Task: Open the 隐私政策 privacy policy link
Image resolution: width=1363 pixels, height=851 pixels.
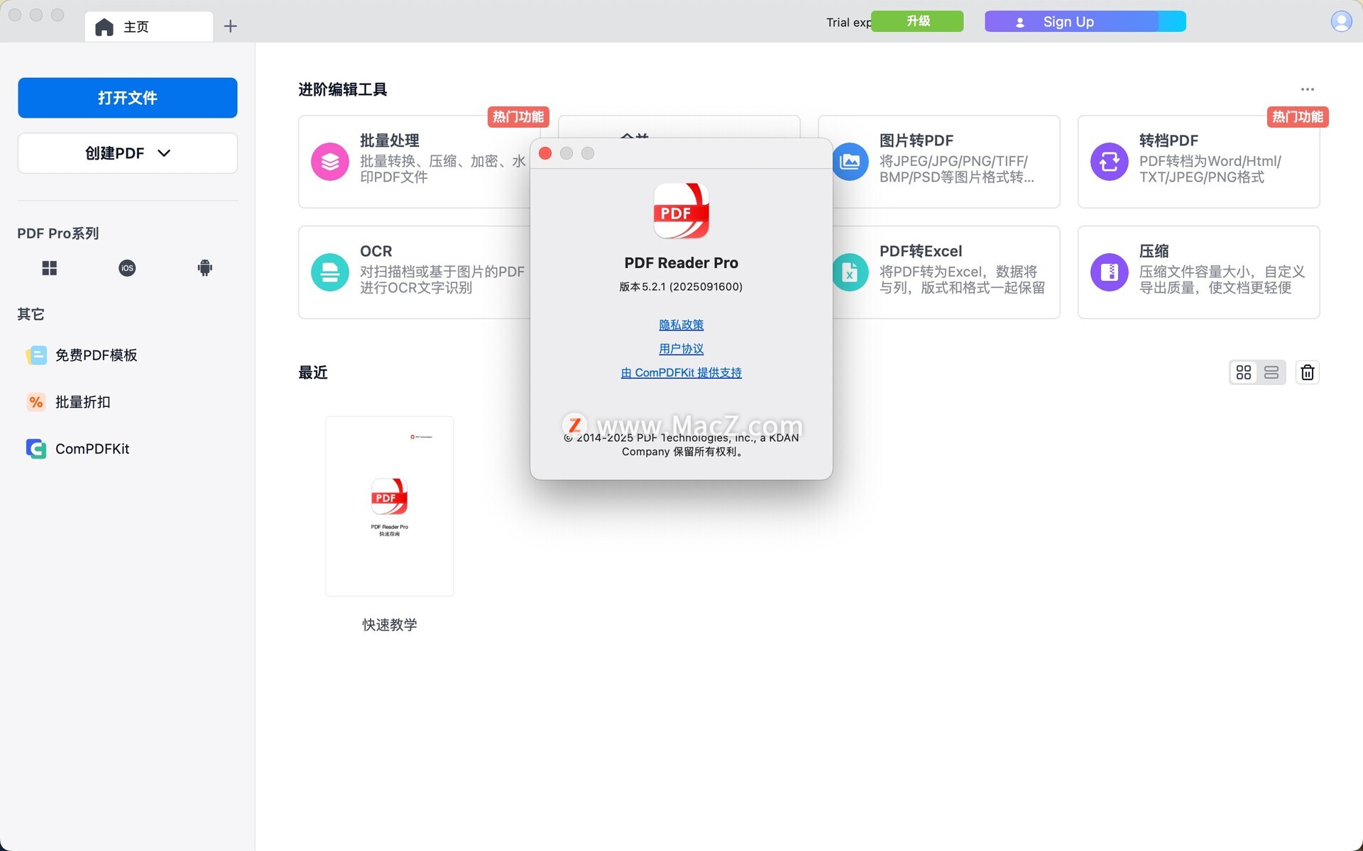Action: (x=681, y=325)
